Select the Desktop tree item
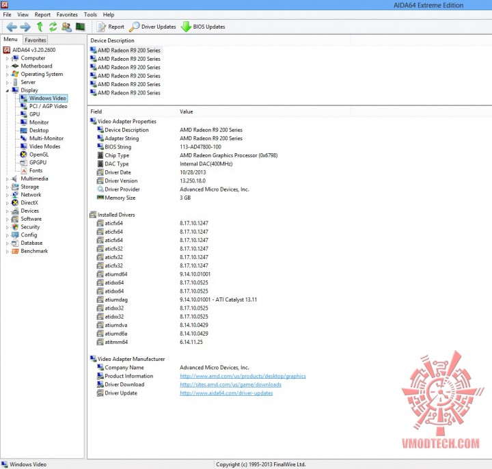Image resolution: width=492 pixels, height=469 pixels. [x=39, y=131]
